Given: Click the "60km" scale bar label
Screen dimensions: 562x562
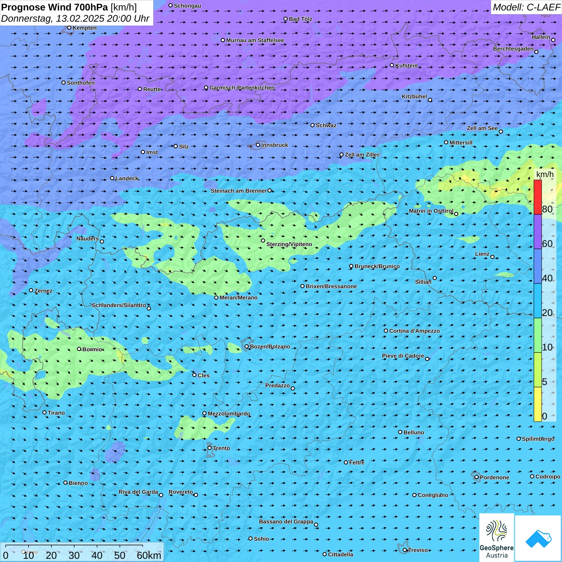Looking at the screenshot, I should [149, 555].
